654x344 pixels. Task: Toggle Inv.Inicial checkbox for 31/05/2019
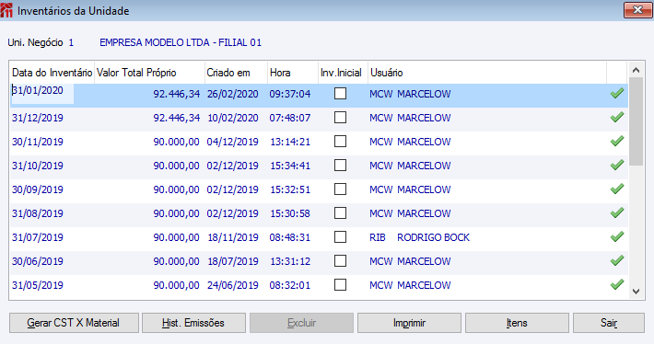pos(340,285)
